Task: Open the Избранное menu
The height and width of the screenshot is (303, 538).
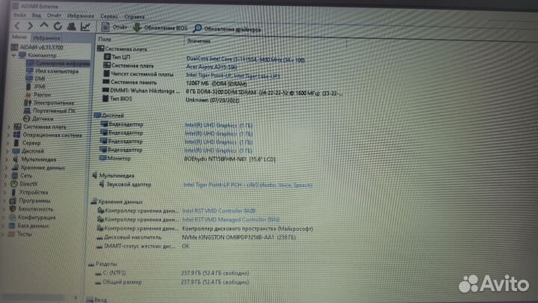Action: (x=80, y=16)
